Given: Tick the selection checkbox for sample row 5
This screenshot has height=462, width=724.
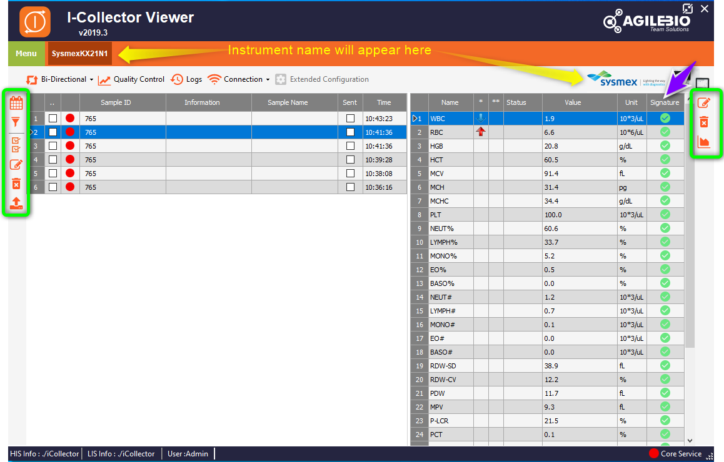Looking at the screenshot, I should tap(53, 174).
